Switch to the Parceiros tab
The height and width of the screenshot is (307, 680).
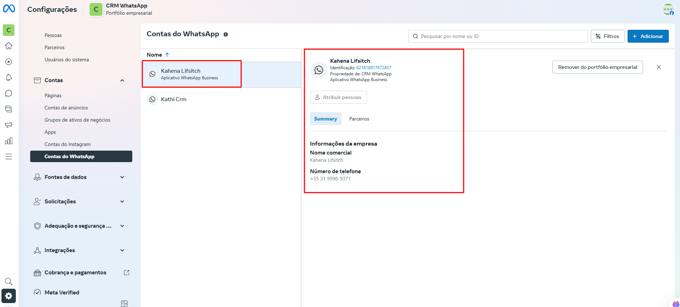tap(359, 119)
